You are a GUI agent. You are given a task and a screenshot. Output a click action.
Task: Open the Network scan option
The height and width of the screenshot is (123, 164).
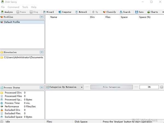click(x=81, y=12)
